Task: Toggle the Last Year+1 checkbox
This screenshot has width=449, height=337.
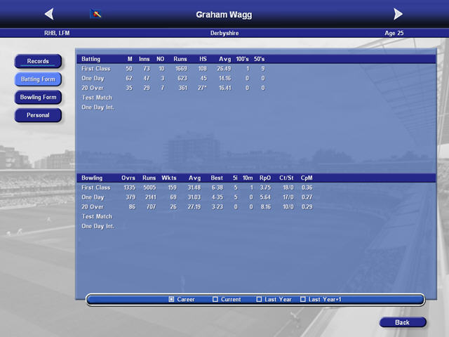Action: click(x=303, y=300)
